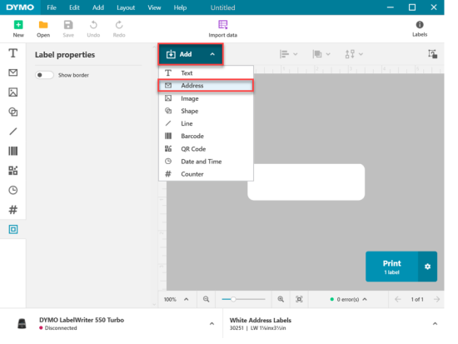Click the 'Label properties' heading
Screen dimensions: 458x344
pyautogui.click(x=65, y=55)
